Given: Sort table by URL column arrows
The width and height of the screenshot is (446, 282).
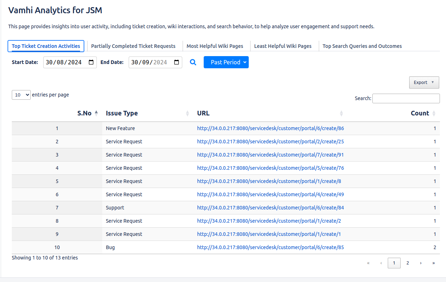Looking at the screenshot, I should (x=341, y=113).
